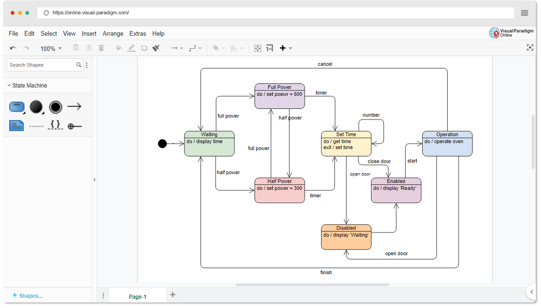Select the State shape in the palette

[x=17, y=107]
